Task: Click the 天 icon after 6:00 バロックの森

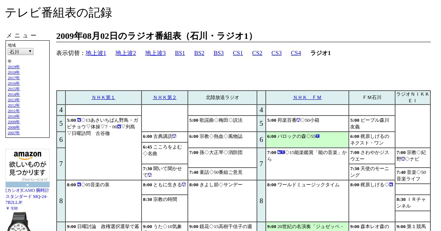Action: coord(318,136)
